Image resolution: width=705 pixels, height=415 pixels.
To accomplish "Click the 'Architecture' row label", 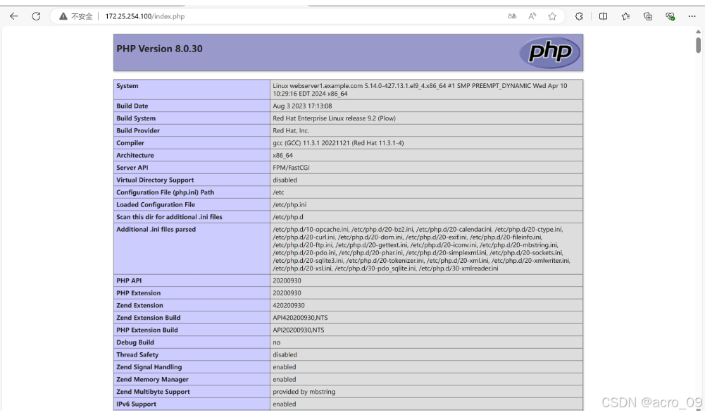I will tap(135, 155).
